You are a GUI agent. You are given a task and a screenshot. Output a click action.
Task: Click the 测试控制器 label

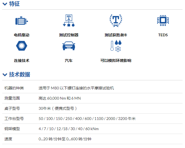pos(69,35)
